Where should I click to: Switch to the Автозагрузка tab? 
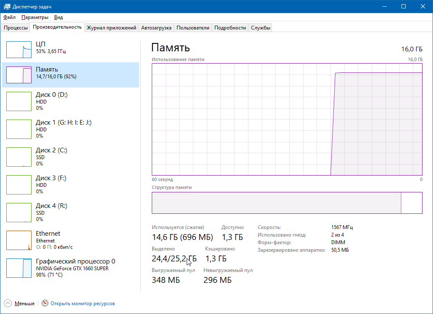coord(156,28)
